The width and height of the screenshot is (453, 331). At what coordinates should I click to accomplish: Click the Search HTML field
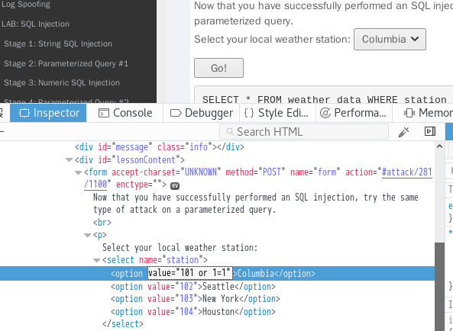point(304,132)
